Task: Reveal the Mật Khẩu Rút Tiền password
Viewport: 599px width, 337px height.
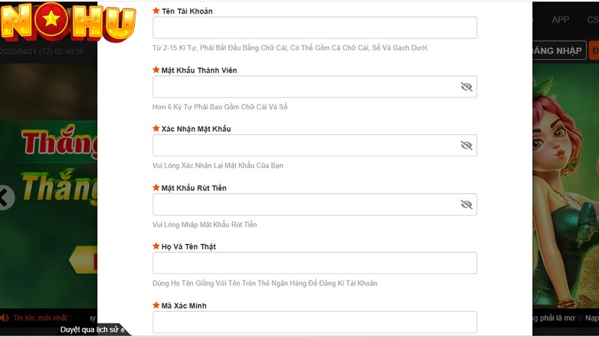Action: point(466,204)
